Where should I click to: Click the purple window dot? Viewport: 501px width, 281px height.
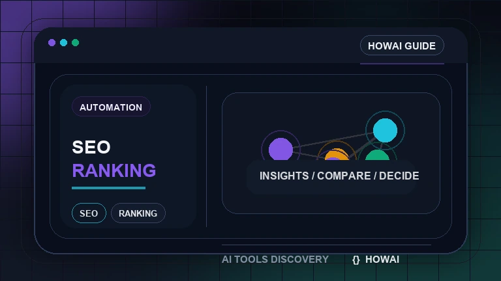[x=52, y=43]
